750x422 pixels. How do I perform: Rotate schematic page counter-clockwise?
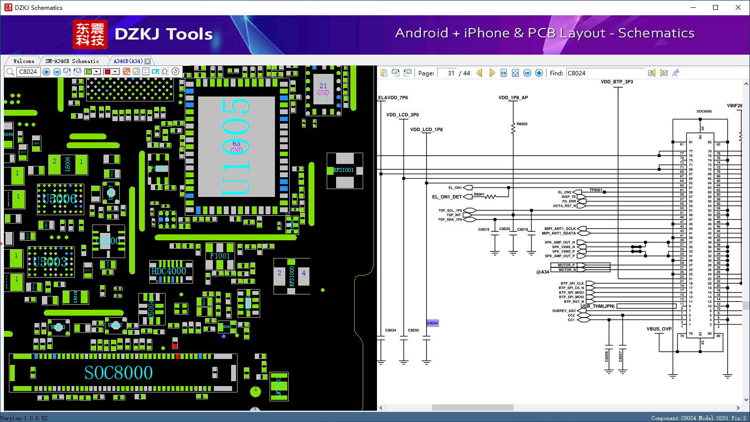[408, 73]
